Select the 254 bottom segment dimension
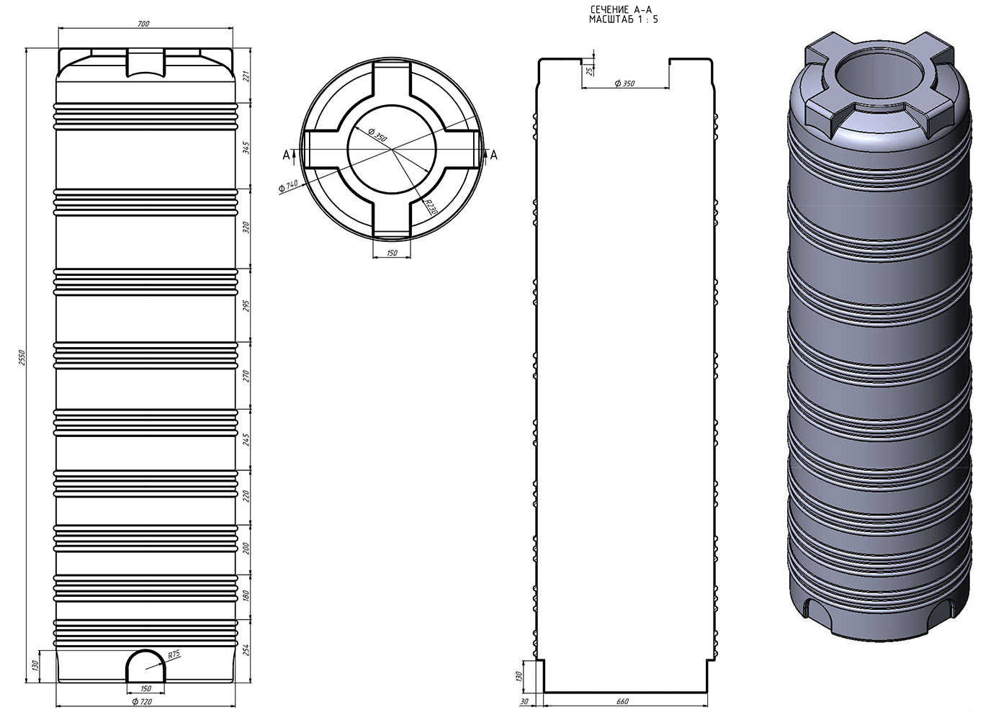 coord(246,650)
